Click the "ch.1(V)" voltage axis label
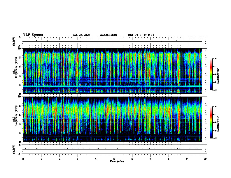Screen dimensions: 231x178 (x=14, y=41)
